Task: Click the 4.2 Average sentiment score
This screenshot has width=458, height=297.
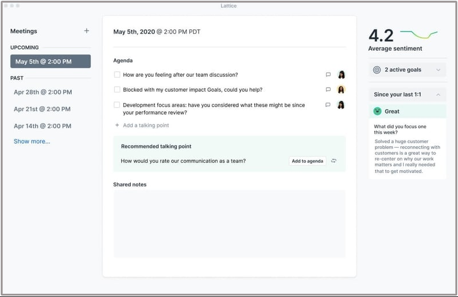Action: [381, 36]
